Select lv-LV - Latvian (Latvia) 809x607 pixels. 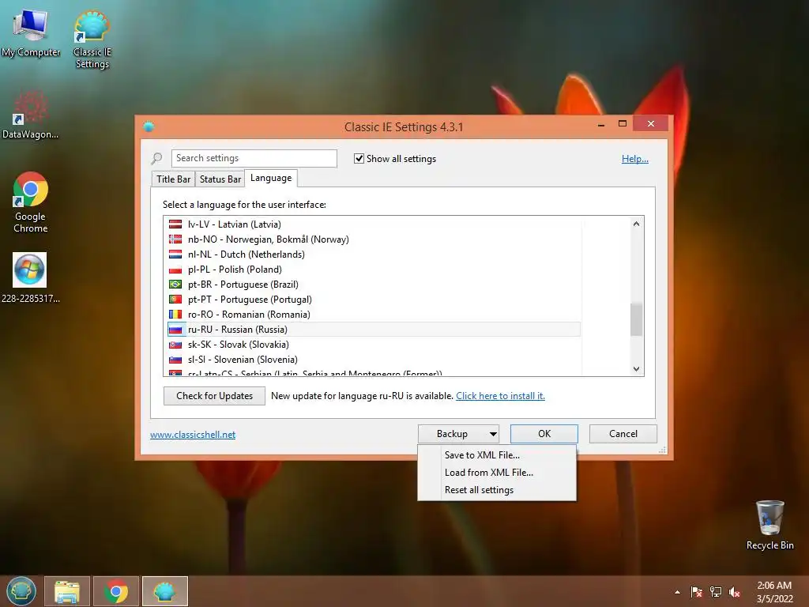point(374,224)
